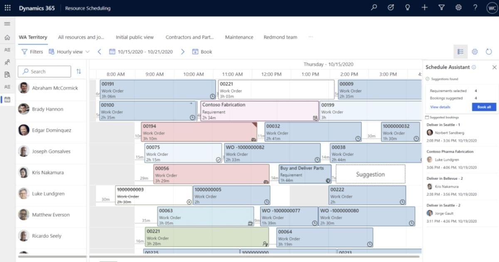The image size is (499, 262).
Task: Click the plus icon to create a new record
Action: pos(424,7)
